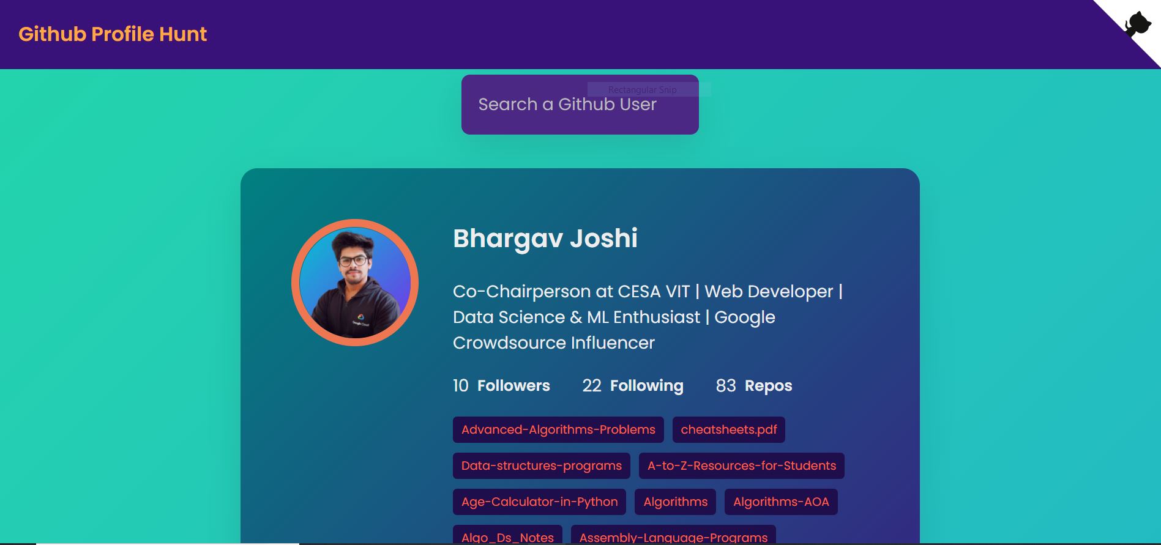
Task: Click the bio text starting Co-Chairperson at CESA VIT
Action: coord(648,317)
